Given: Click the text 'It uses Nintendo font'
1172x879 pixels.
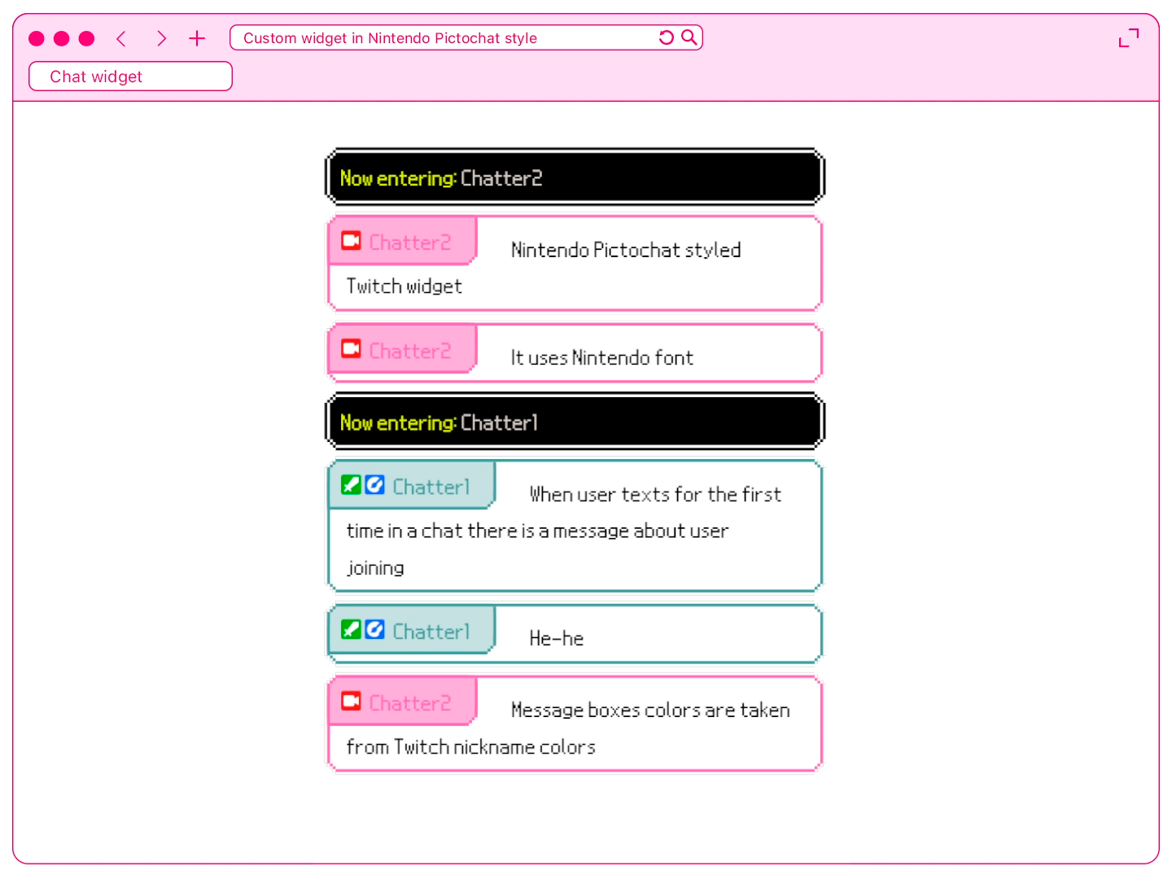Looking at the screenshot, I should point(601,358).
